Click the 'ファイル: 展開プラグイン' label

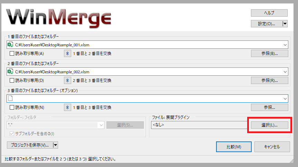click(171, 118)
